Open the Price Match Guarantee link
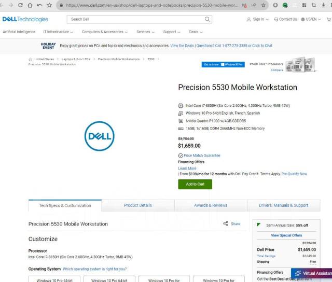The image size is (332, 282). pos(202,156)
